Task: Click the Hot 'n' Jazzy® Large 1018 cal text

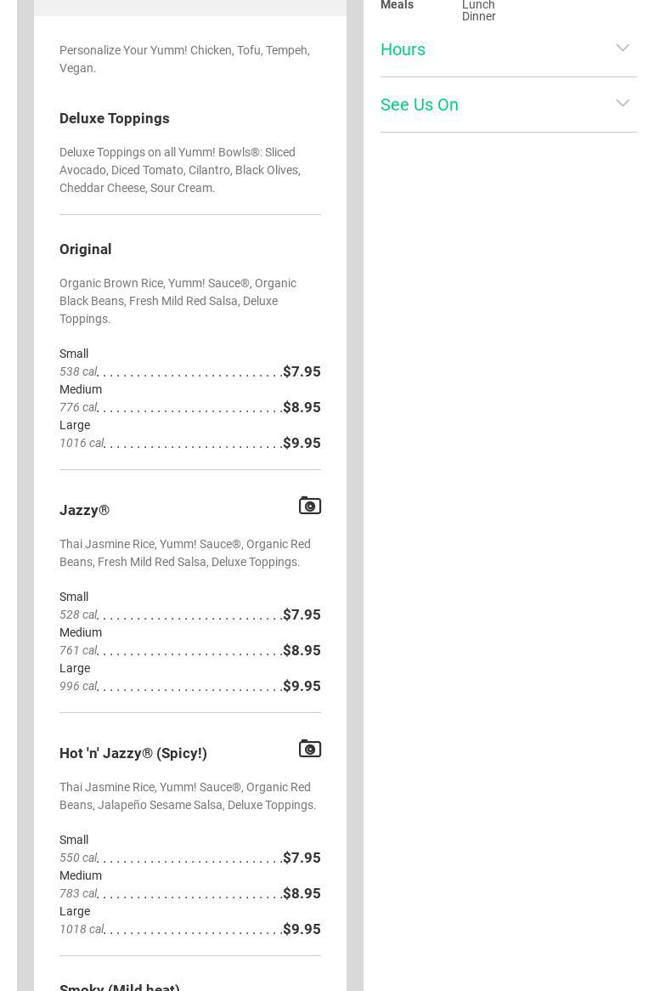Action: [82, 929]
